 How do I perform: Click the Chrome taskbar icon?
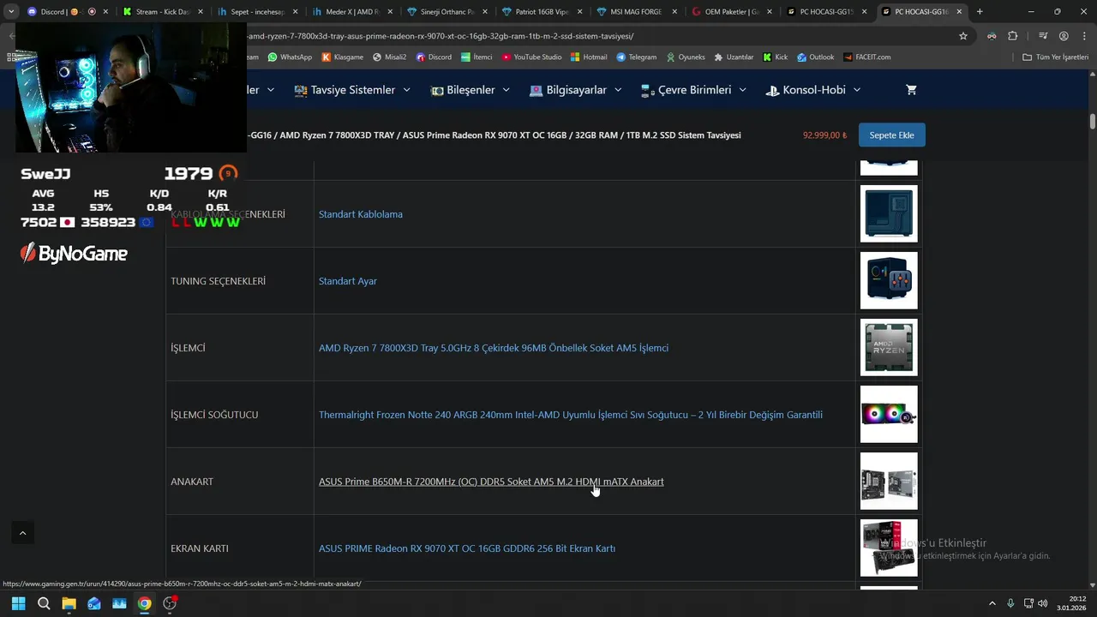(x=144, y=603)
